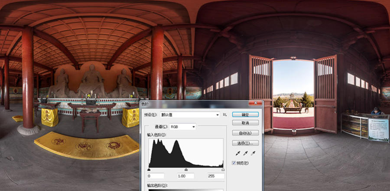Click the midtone input field showing 1.00
390x191 pixels.
tap(186, 176)
